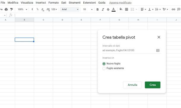The width and height of the screenshot is (181, 108).
Task: Open text rotation dropdown
Action: point(165,9)
